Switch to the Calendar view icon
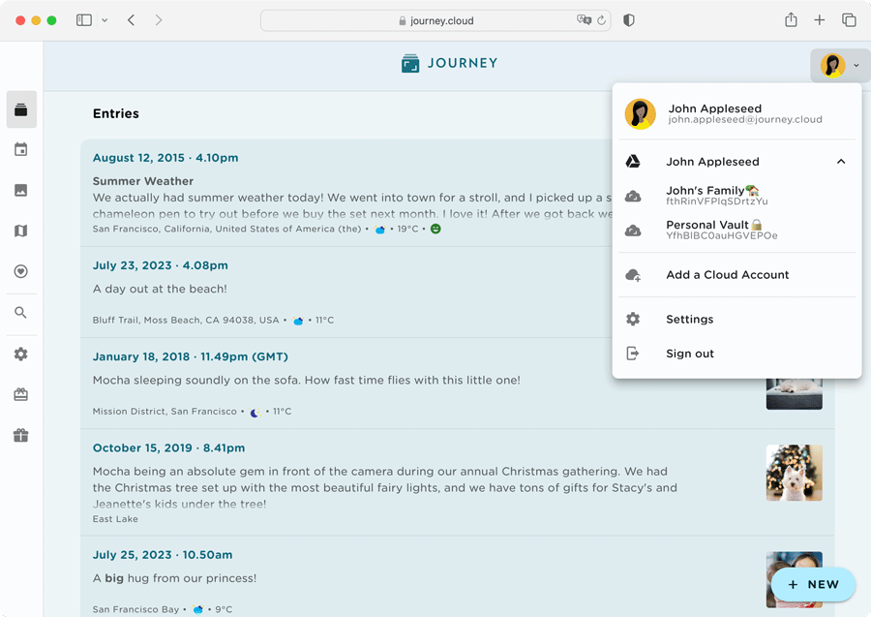This screenshot has height=617, width=871. 20,150
